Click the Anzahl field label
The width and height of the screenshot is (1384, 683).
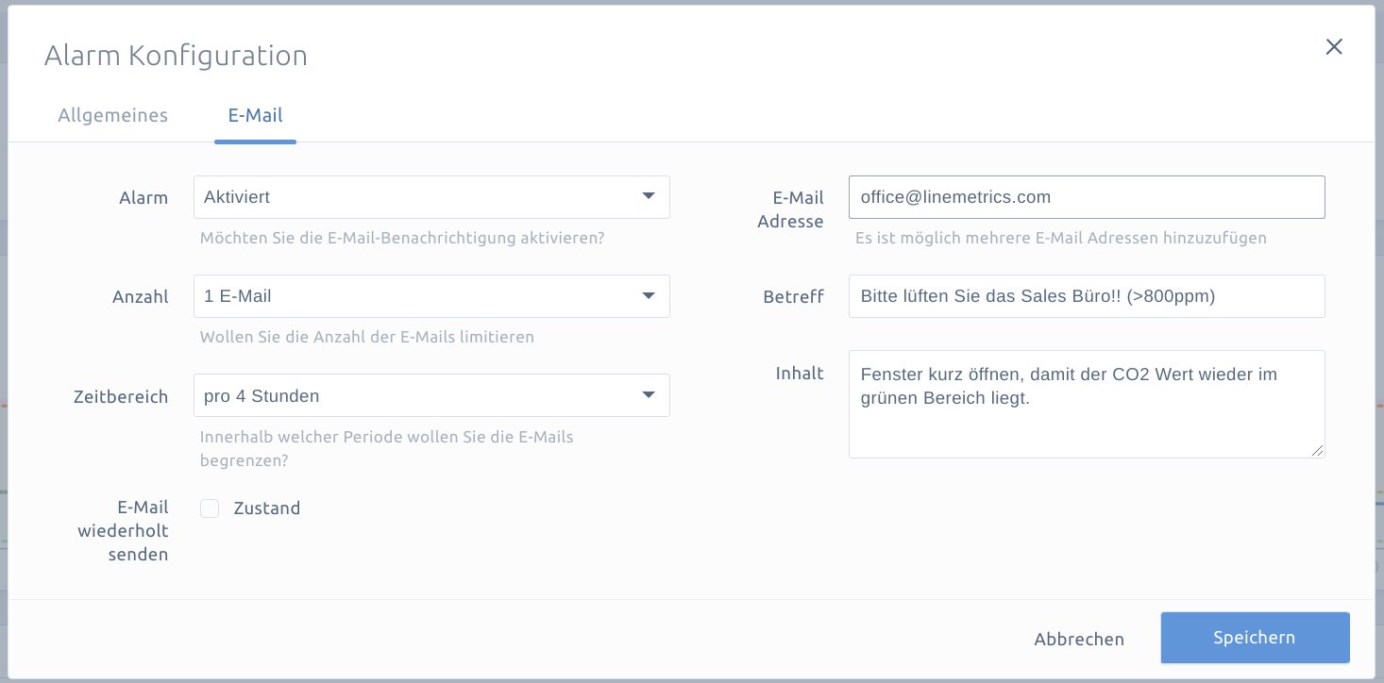(141, 297)
